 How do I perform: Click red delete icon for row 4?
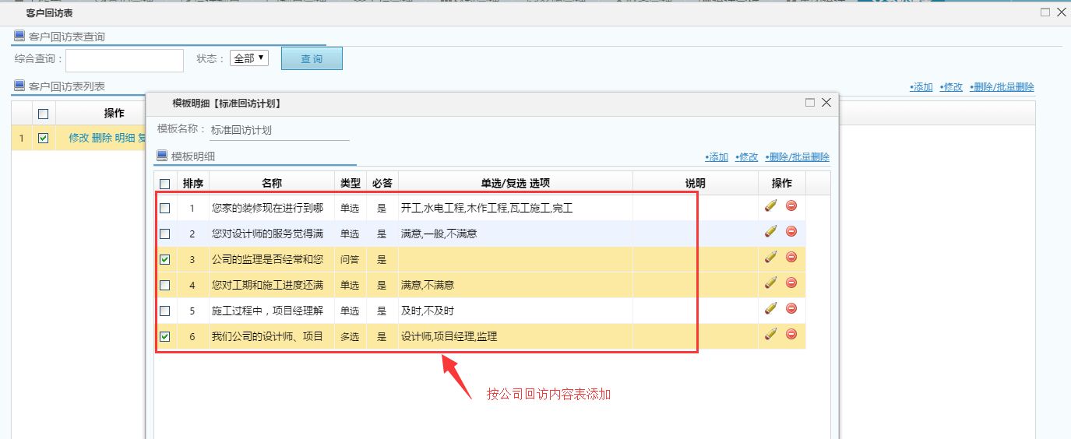pyautogui.click(x=791, y=283)
